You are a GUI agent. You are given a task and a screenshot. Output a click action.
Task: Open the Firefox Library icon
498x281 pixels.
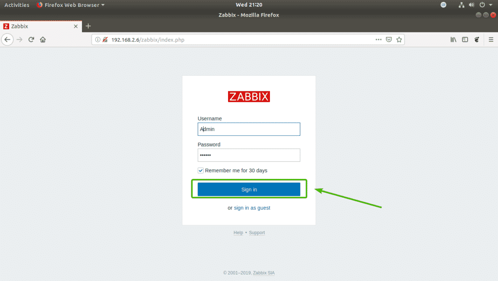tap(453, 40)
